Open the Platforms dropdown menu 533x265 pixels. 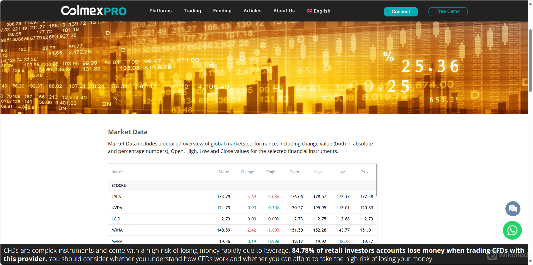[x=160, y=11]
